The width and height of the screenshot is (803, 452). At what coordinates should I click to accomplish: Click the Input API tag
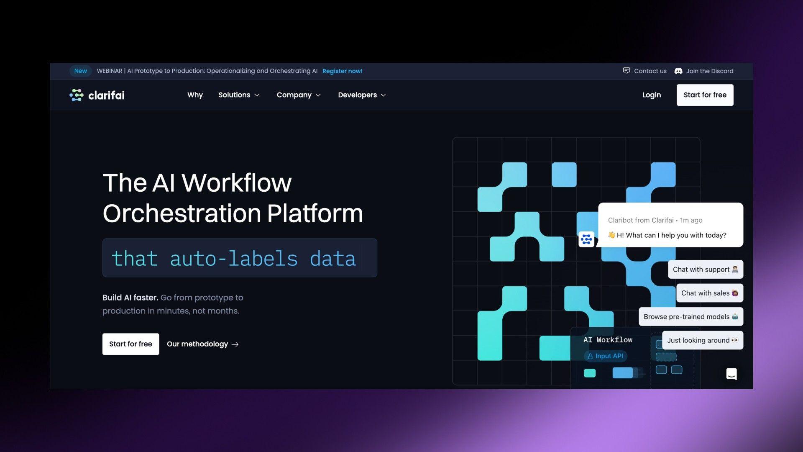[x=605, y=356]
